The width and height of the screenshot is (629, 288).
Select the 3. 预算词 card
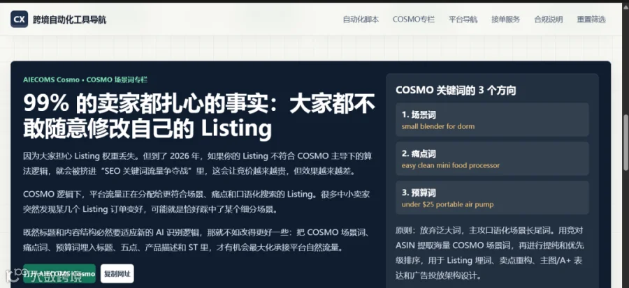pyautogui.click(x=492, y=197)
